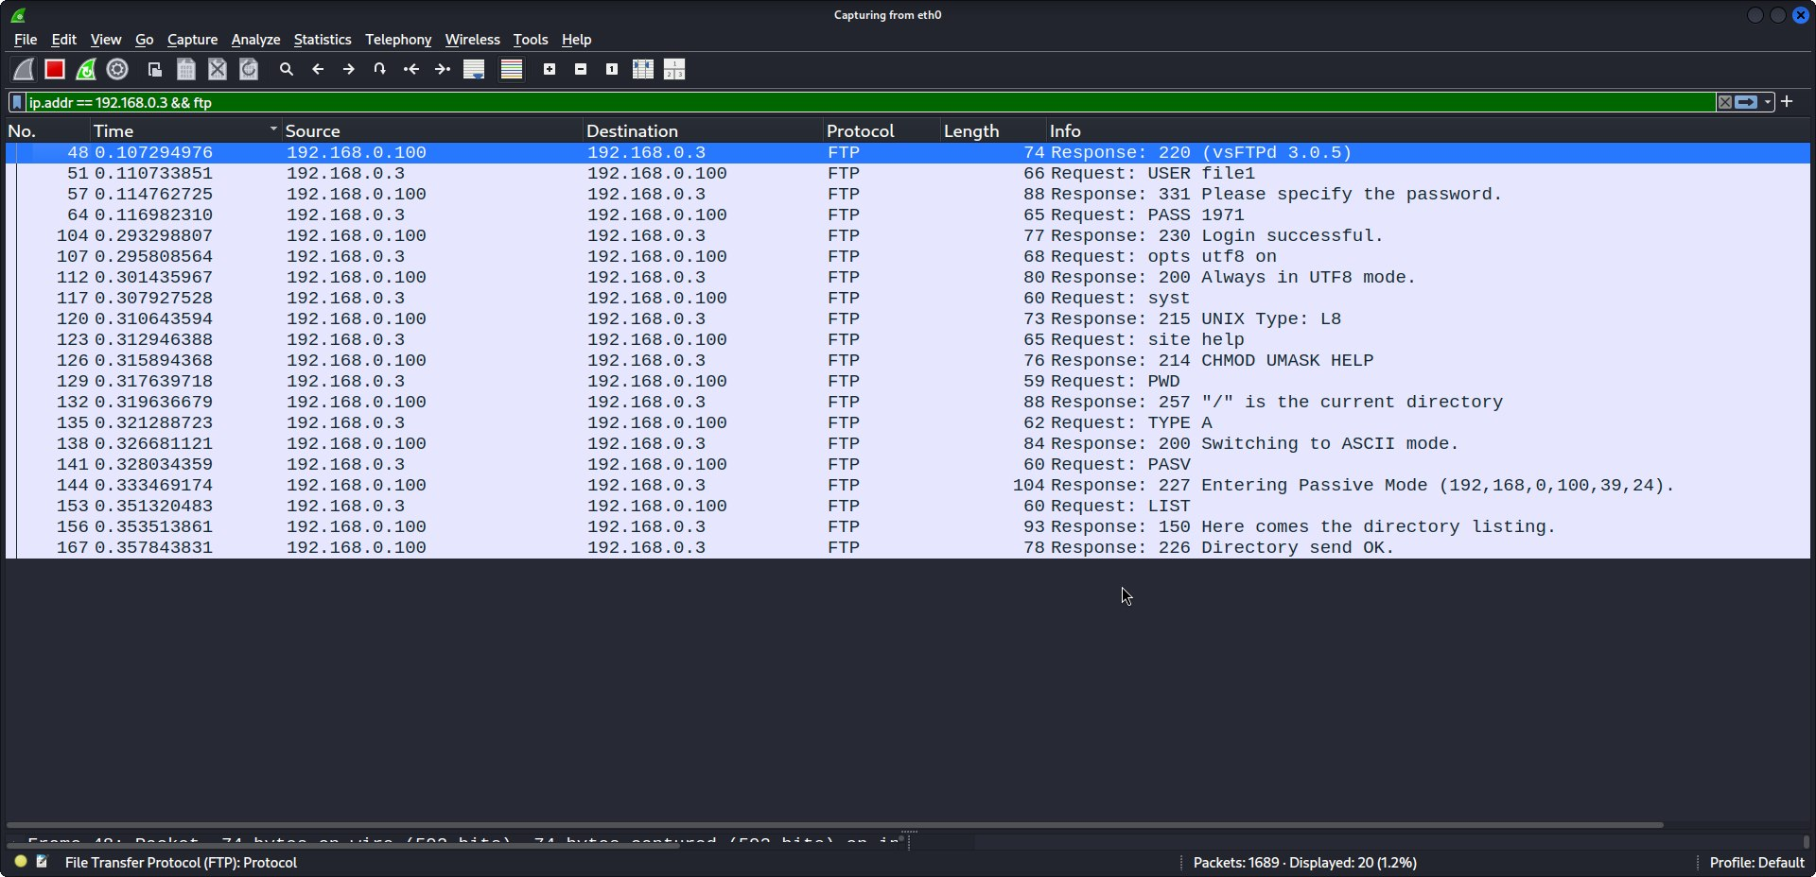Select packet 144 Entering Passive Mode row
The image size is (1816, 877).
coord(908,485)
